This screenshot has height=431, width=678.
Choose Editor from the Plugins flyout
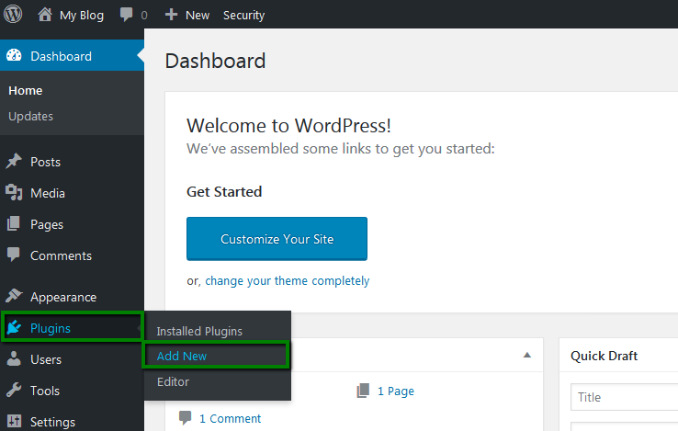point(173,381)
